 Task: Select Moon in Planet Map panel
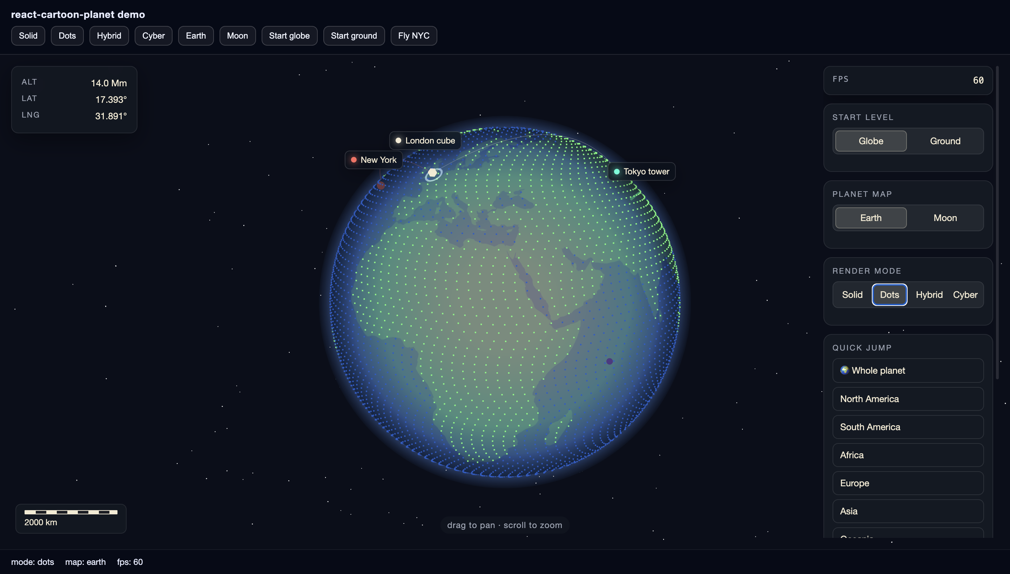pyautogui.click(x=945, y=218)
